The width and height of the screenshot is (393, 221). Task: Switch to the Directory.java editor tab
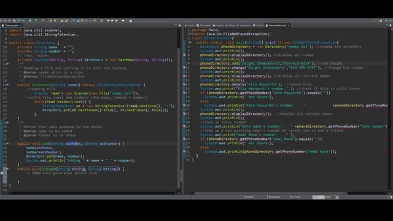(11, 26)
